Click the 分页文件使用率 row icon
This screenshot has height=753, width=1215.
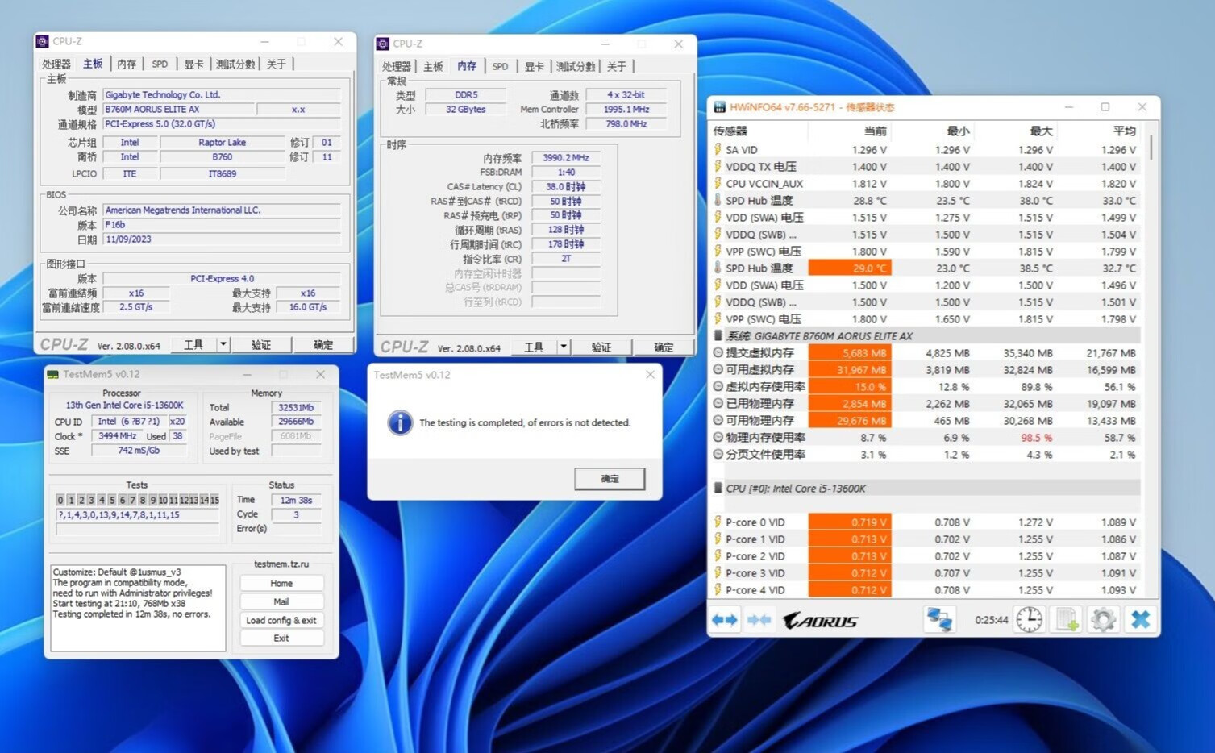(x=718, y=454)
